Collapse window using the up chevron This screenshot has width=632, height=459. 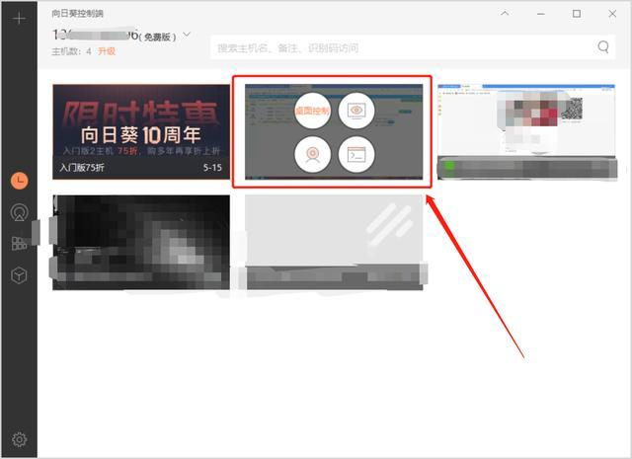(505, 13)
